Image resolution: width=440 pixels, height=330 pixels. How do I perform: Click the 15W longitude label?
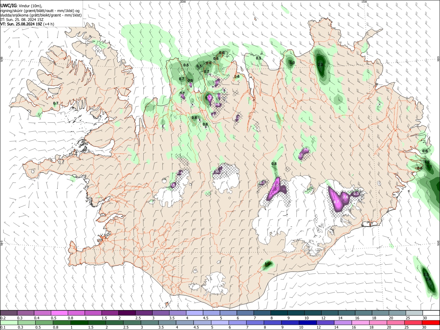[364, 2]
